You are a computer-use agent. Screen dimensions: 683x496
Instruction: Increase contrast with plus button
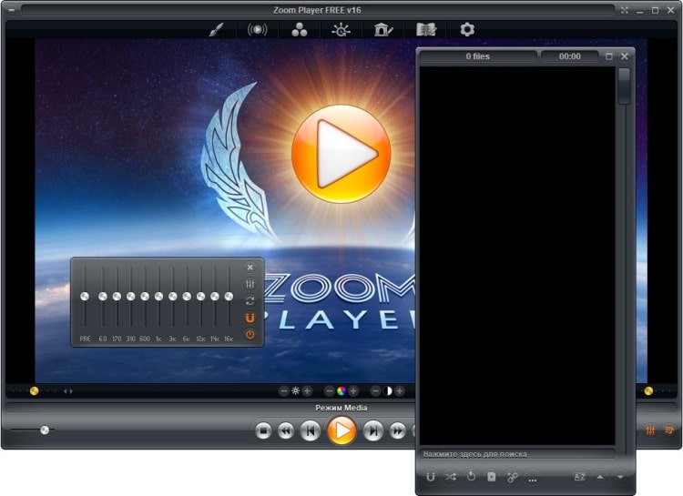click(x=400, y=391)
